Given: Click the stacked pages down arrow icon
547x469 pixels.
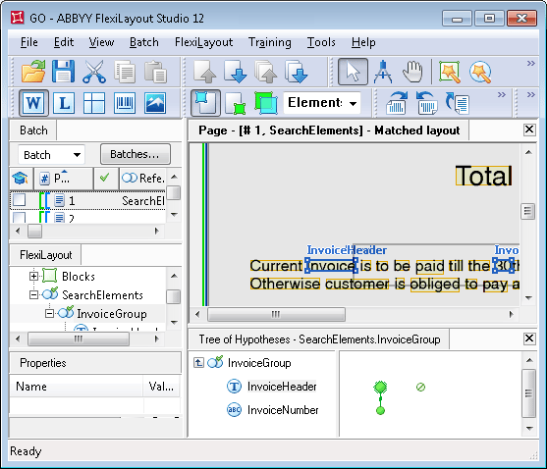Looking at the screenshot, I should point(297,72).
